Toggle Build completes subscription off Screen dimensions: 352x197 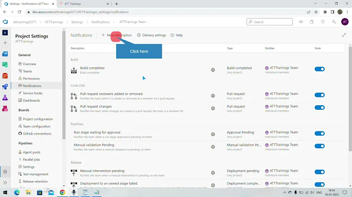(x=319, y=69)
